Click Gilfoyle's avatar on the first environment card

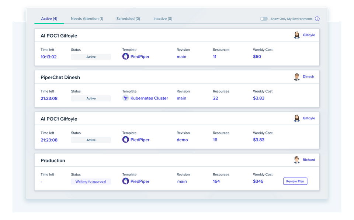pos(297,35)
